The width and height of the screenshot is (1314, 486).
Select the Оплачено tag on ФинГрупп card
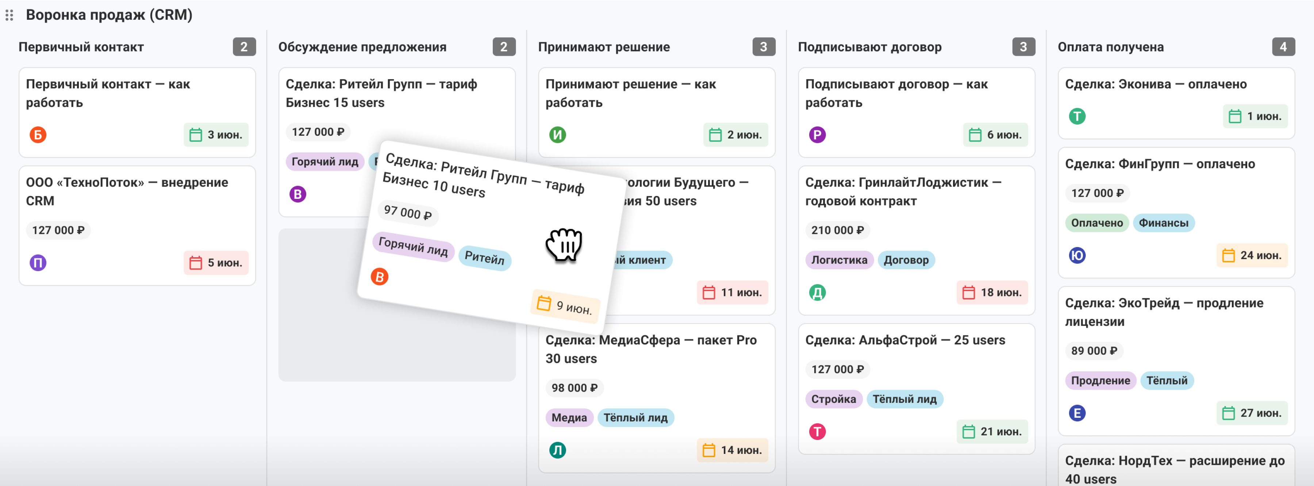click(1097, 223)
